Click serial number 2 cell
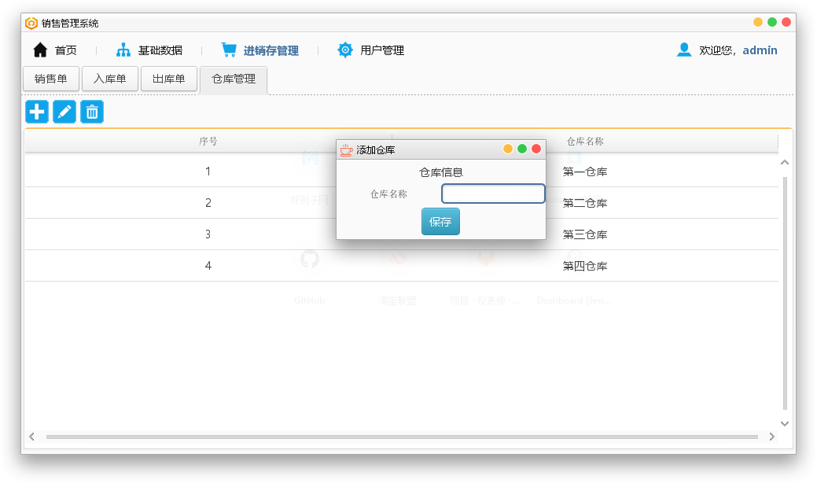This screenshot has height=483, width=817. pos(208,203)
